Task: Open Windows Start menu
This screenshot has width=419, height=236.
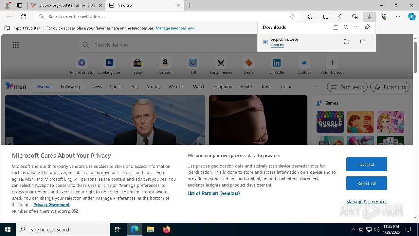Action: point(8,229)
